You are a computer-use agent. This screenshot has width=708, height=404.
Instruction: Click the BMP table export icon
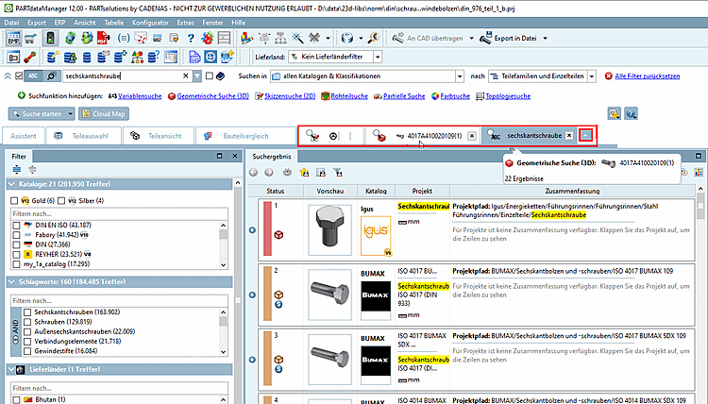(x=13, y=38)
